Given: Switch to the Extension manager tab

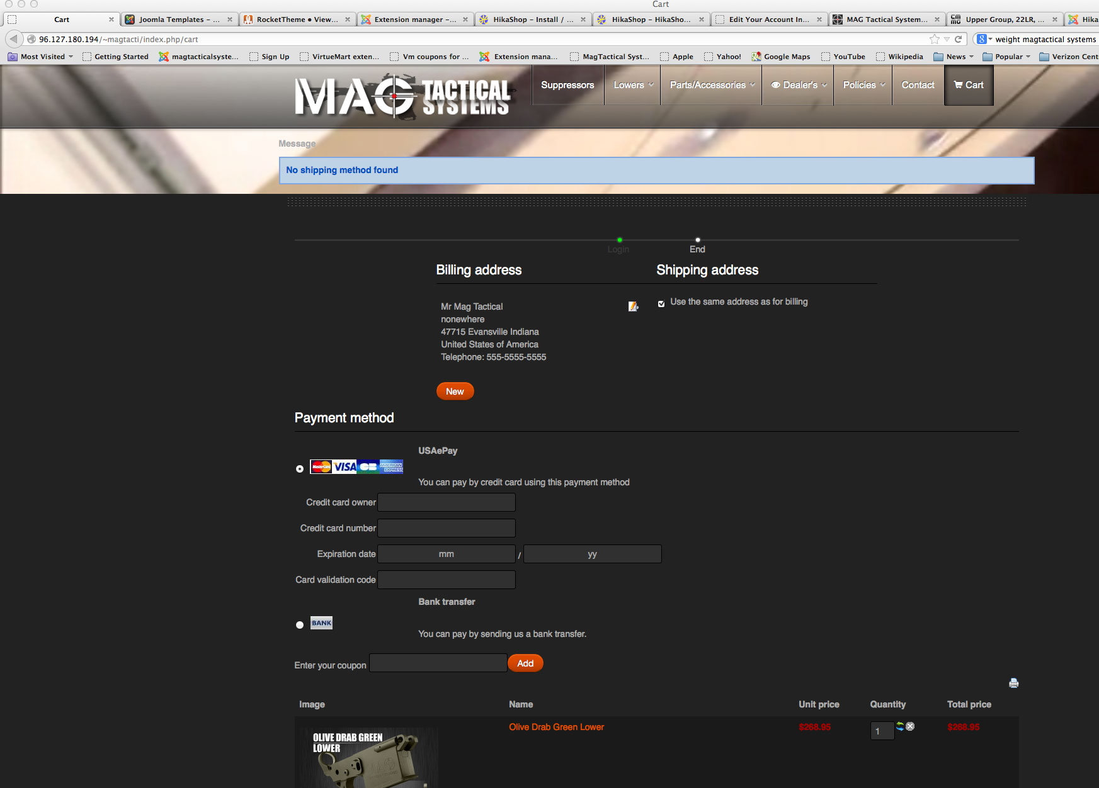Looking at the screenshot, I should tap(415, 20).
